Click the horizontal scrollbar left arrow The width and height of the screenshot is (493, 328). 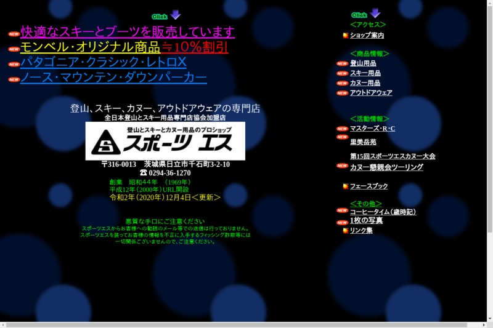2,325
